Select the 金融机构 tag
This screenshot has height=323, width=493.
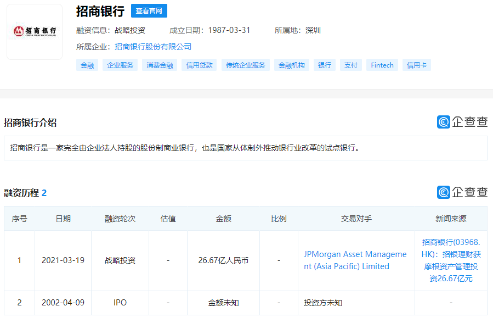point(291,65)
